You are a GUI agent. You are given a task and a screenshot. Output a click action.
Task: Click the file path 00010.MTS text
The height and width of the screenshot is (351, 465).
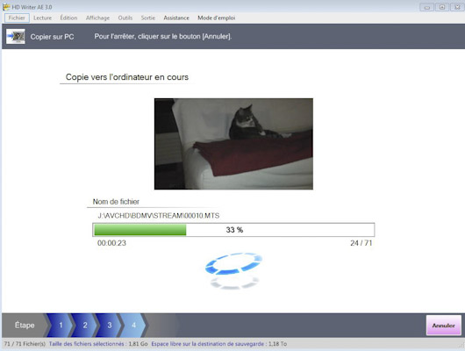159,216
